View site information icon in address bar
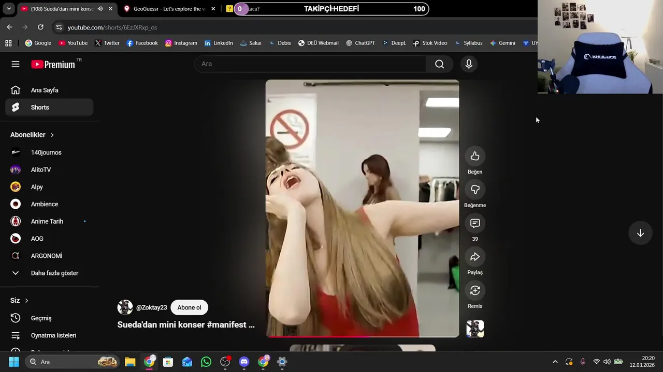This screenshot has height=372, width=663. point(59,27)
